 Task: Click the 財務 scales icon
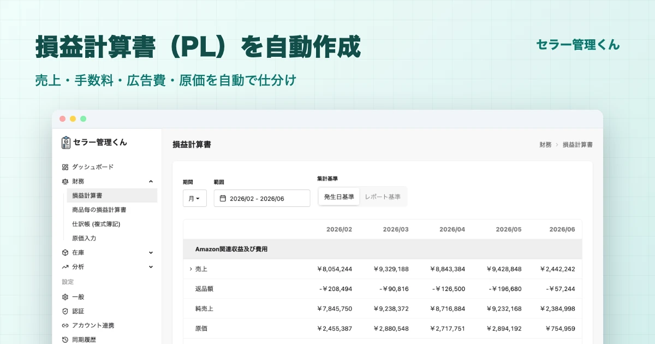(65, 181)
